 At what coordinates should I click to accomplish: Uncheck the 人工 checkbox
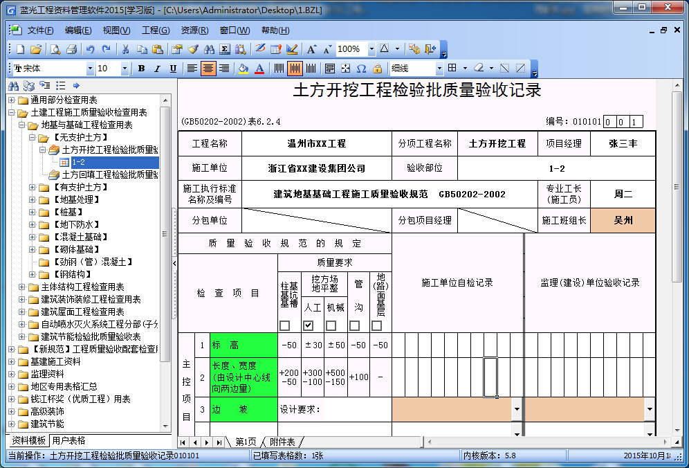[x=308, y=325]
